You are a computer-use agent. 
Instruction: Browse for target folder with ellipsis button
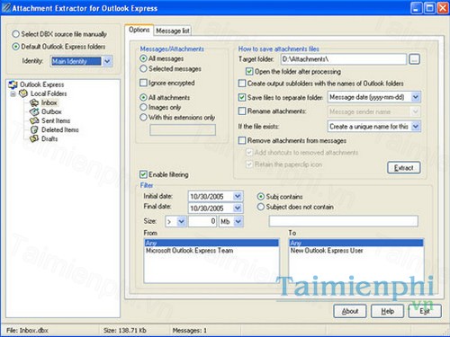tap(414, 59)
